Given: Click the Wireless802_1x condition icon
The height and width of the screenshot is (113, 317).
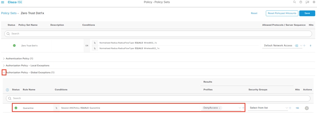Looking at the screenshot, I should pos(95,48).
